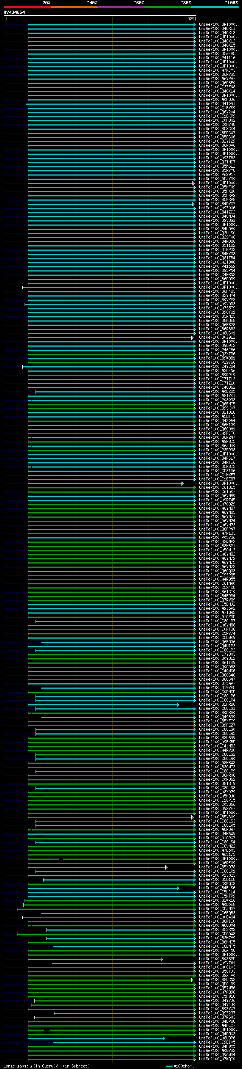Open hit UniRef100_Q4GXL5
Viewport: 242px width, 1069px height.
tap(217, 46)
